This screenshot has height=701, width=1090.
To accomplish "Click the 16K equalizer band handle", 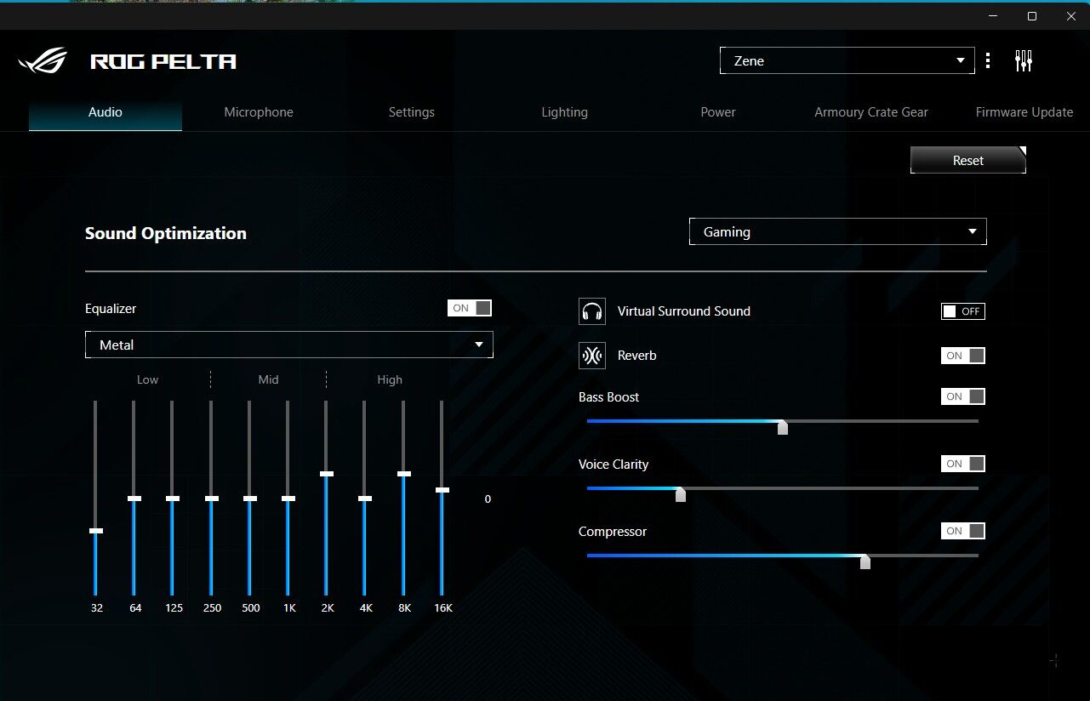I will pyautogui.click(x=442, y=490).
